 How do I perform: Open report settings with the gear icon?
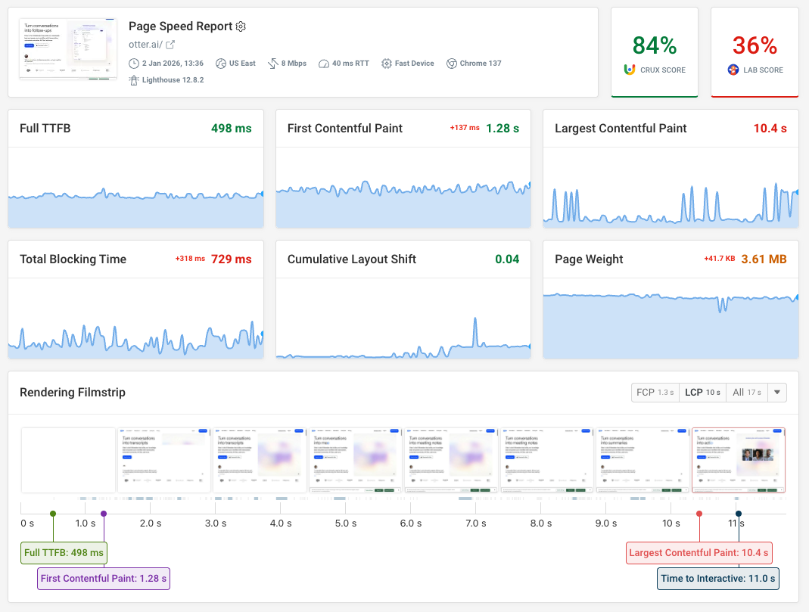point(241,26)
